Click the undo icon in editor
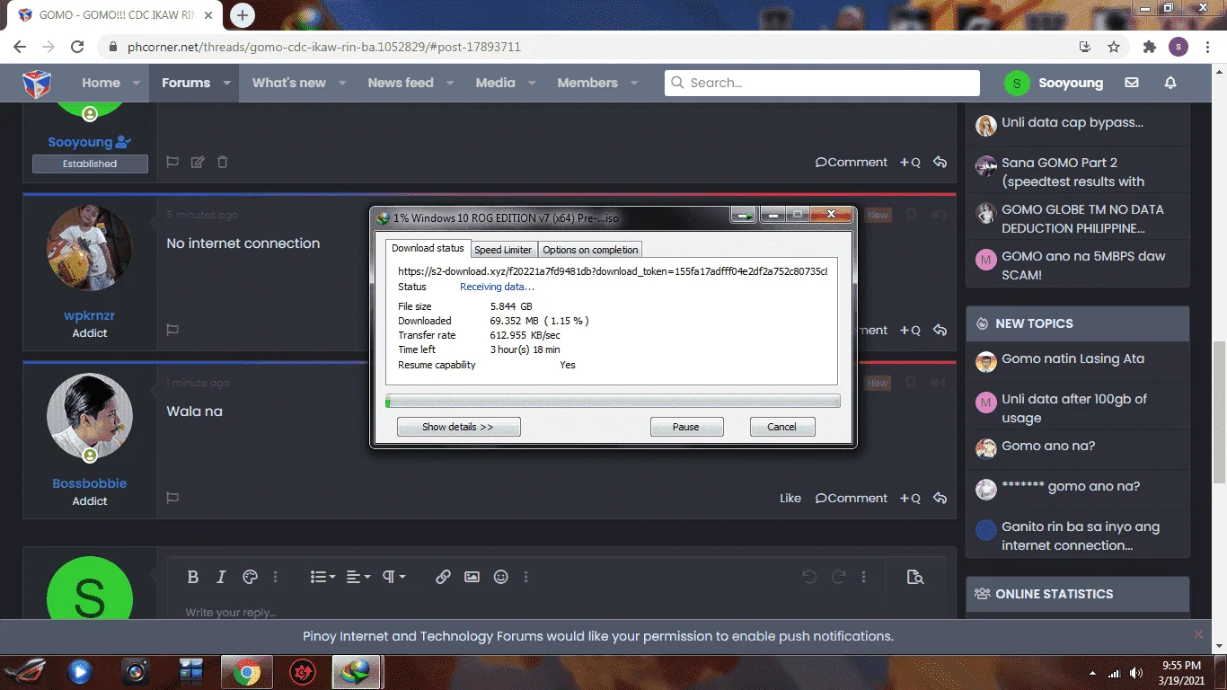 (x=809, y=577)
